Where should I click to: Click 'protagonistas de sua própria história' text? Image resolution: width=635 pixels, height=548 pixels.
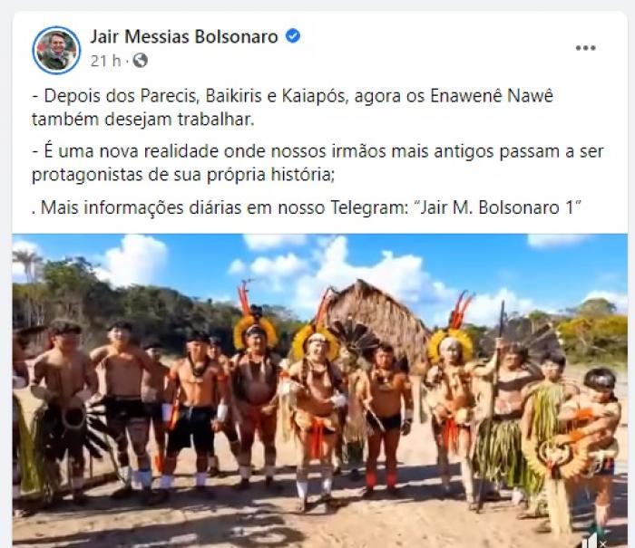click(183, 175)
